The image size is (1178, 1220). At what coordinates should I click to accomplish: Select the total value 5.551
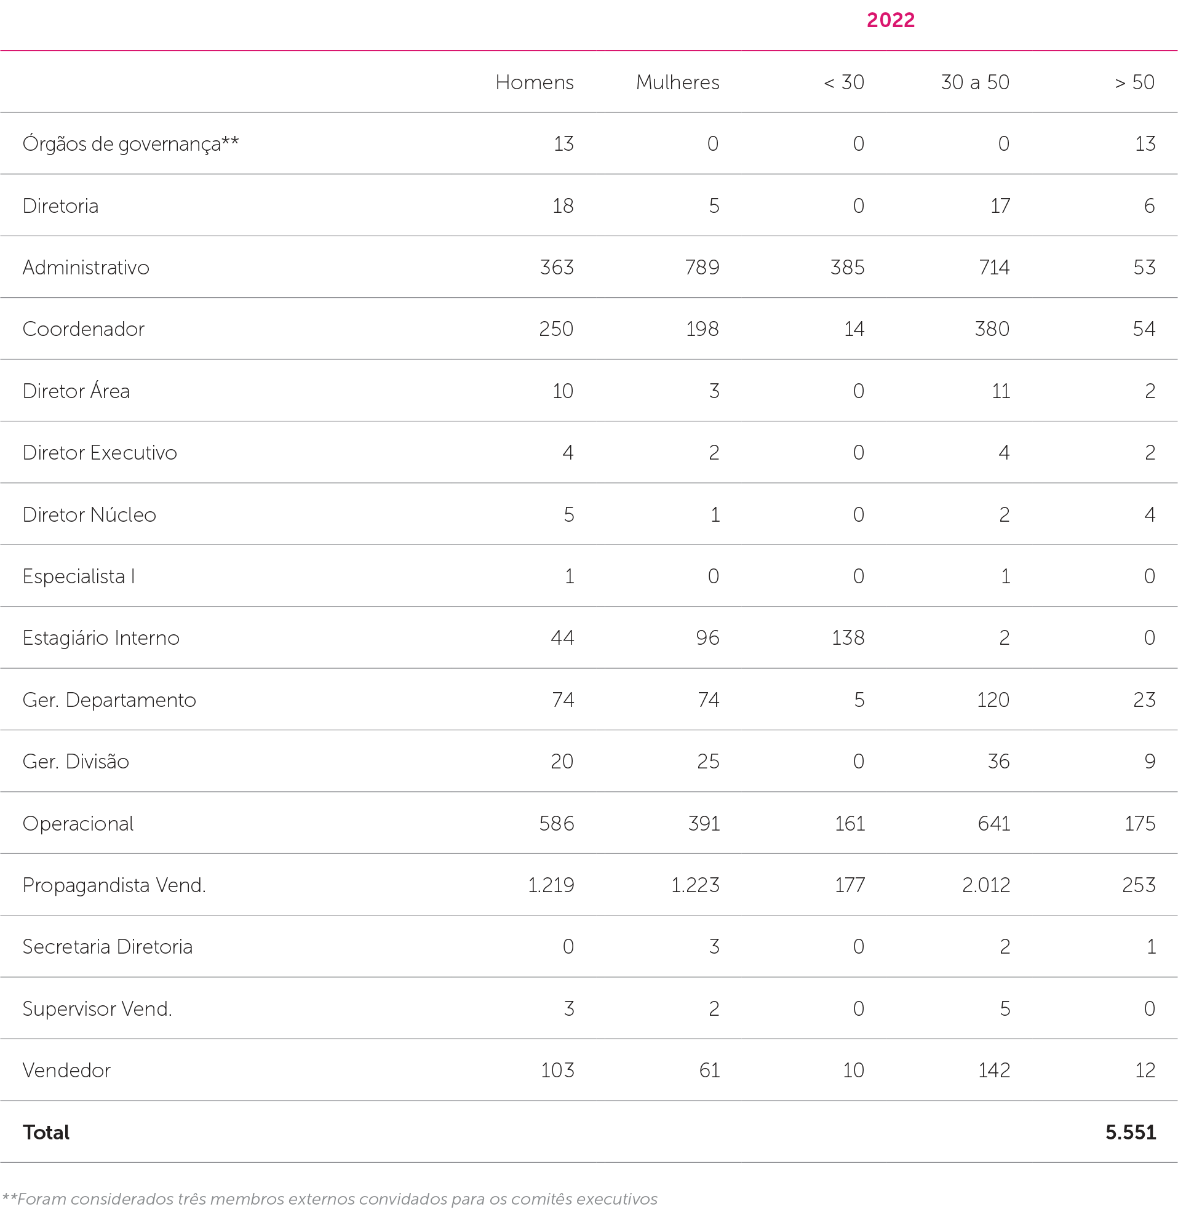(1130, 1132)
